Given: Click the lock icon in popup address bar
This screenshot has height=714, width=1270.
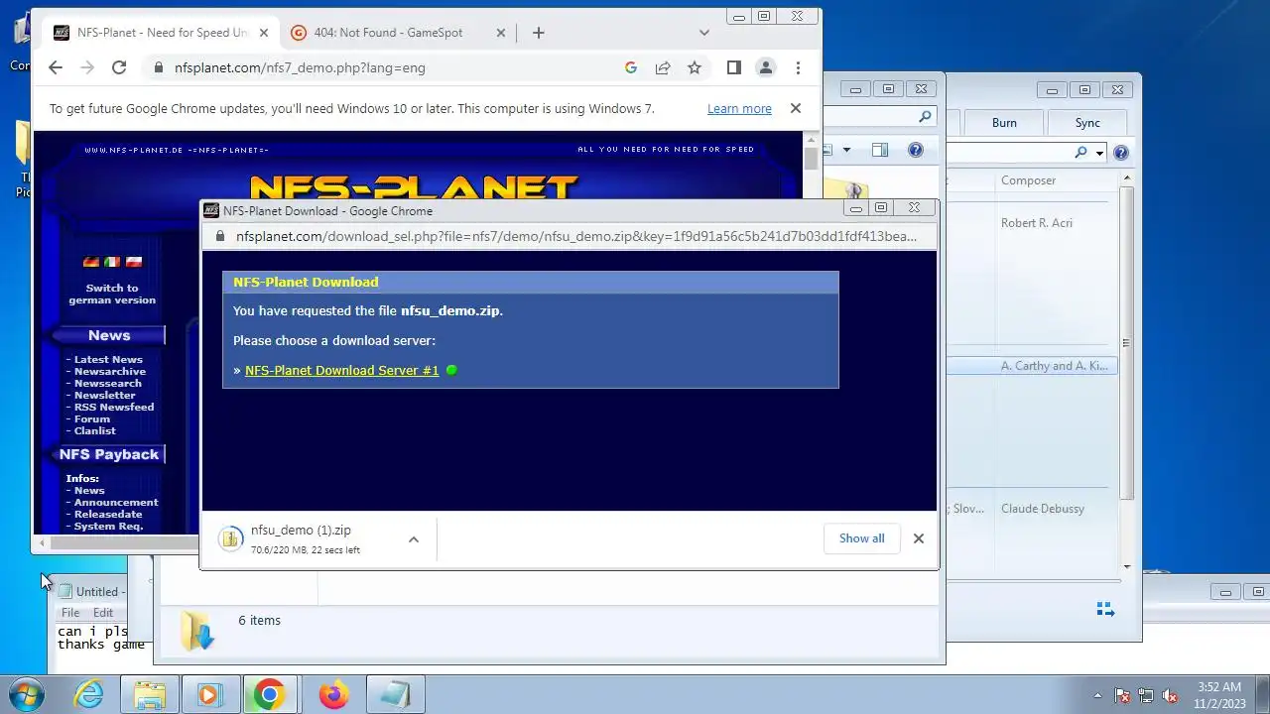Looking at the screenshot, I should click(218, 236).
